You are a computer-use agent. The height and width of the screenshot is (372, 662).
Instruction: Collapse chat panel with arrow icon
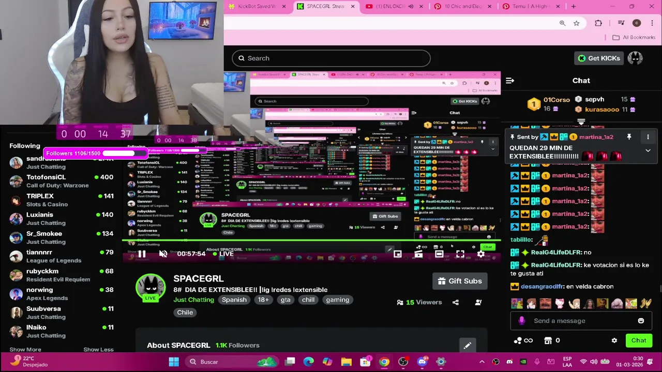pos(510,81)
